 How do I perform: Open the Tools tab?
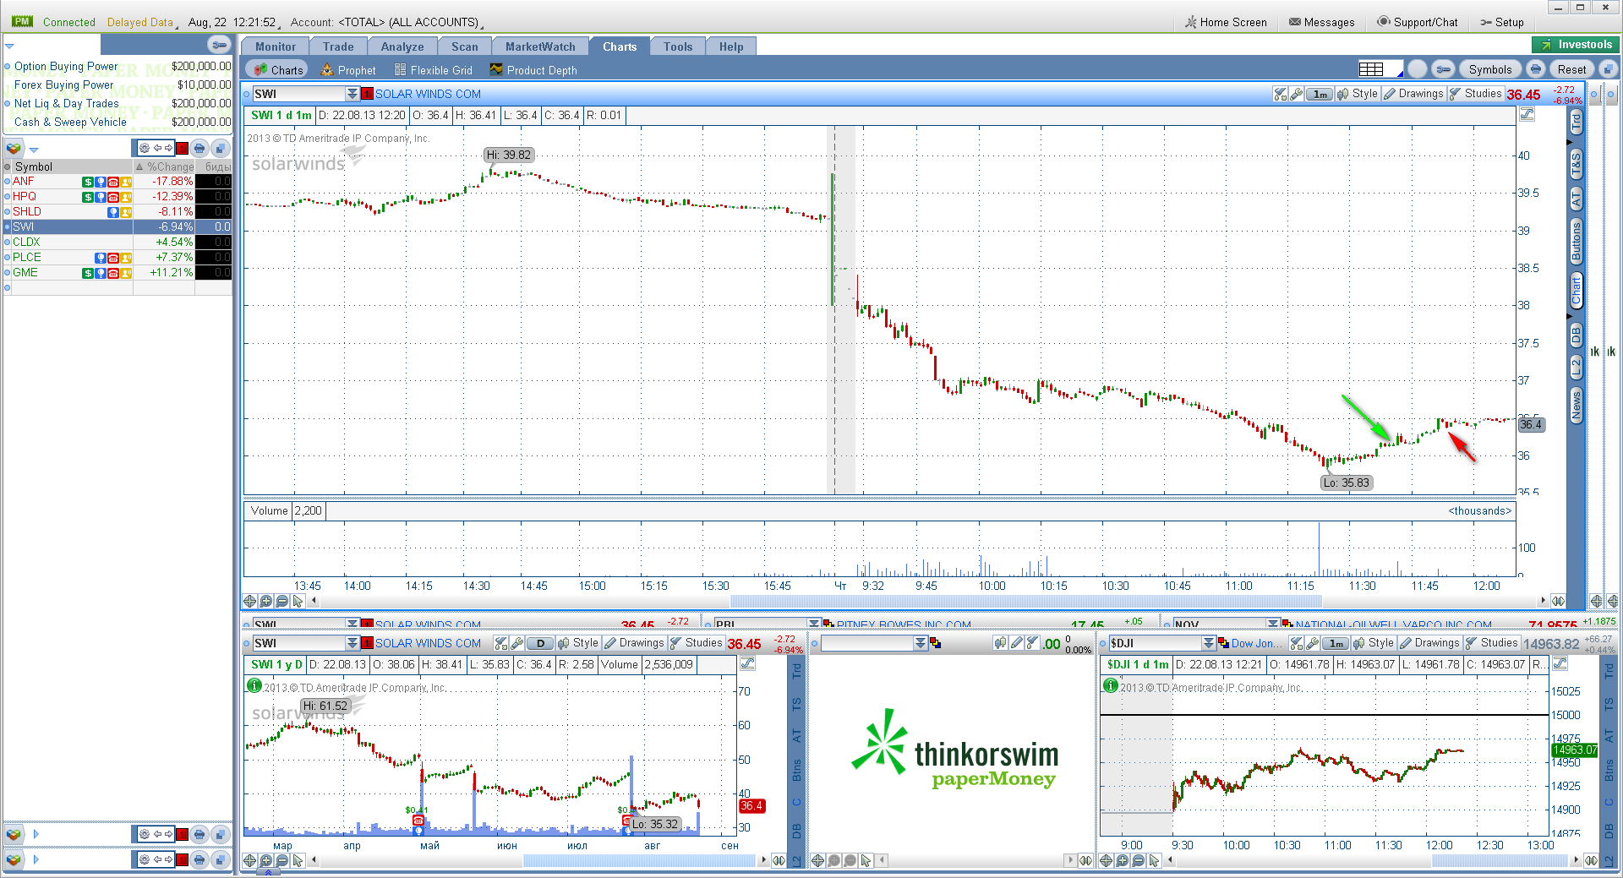click(x=678, y=46)
